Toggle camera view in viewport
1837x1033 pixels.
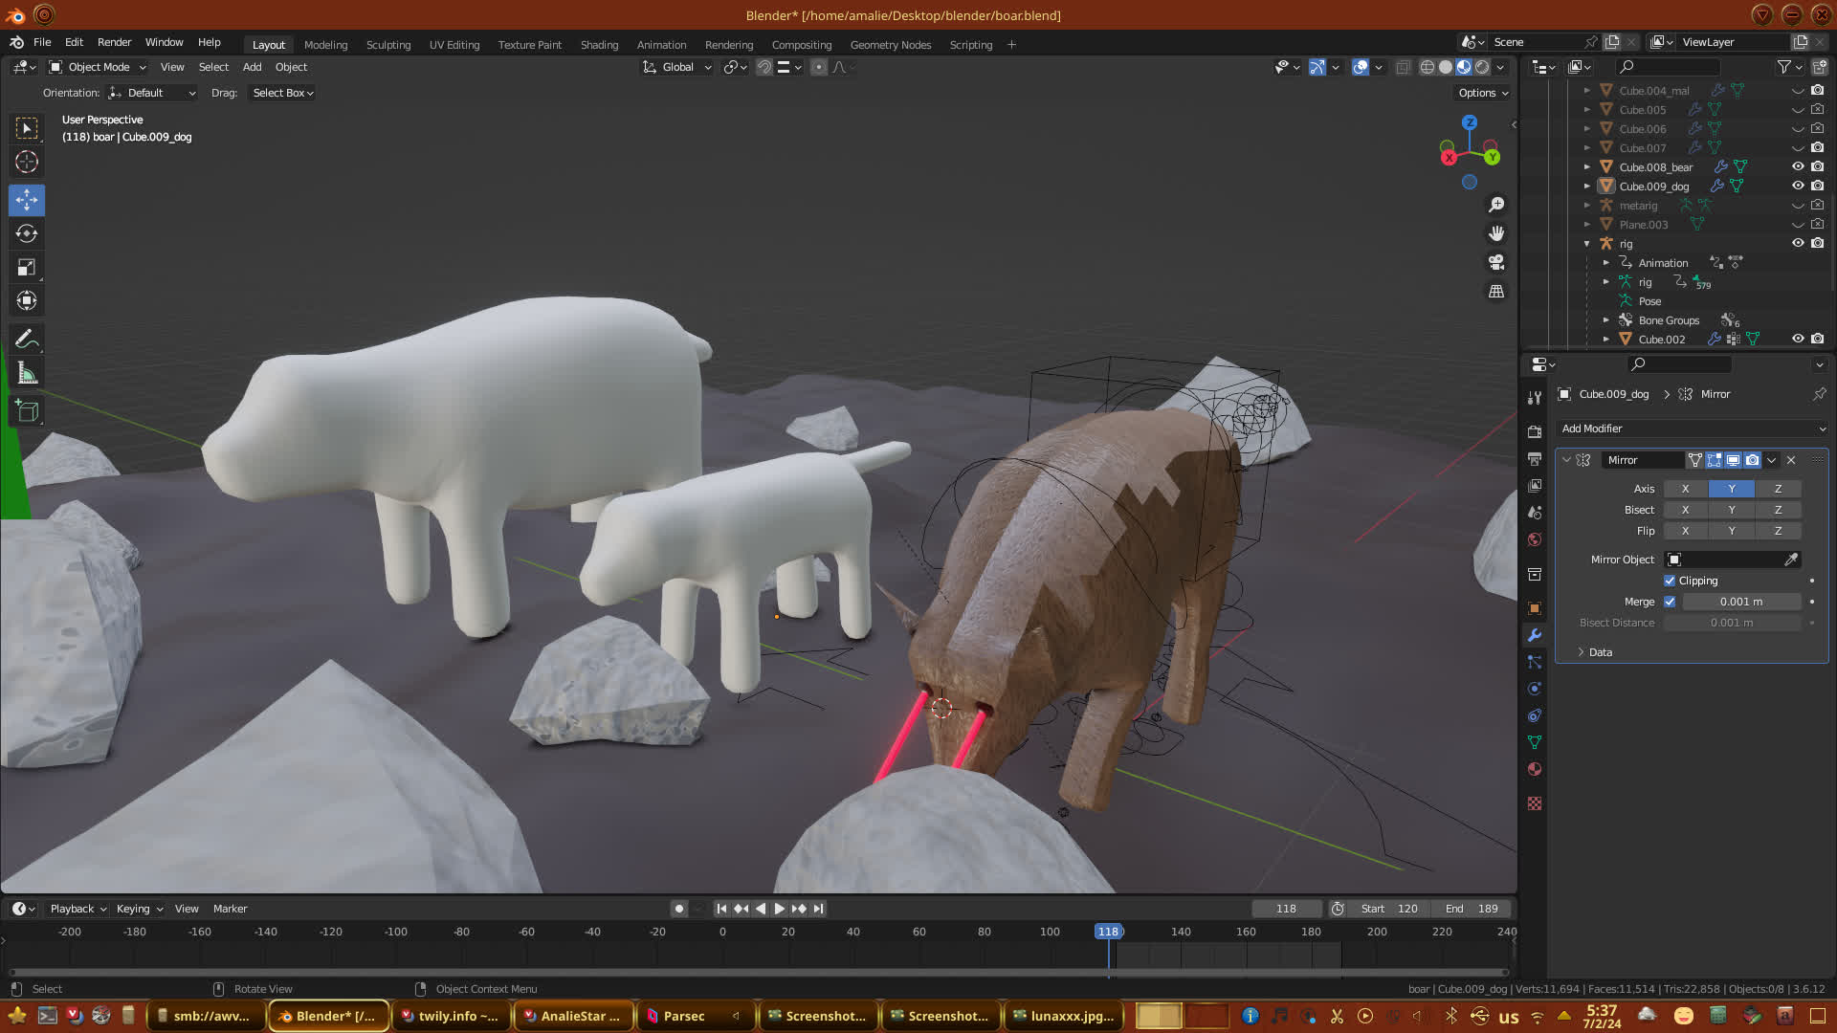(x=1496, y=262)
